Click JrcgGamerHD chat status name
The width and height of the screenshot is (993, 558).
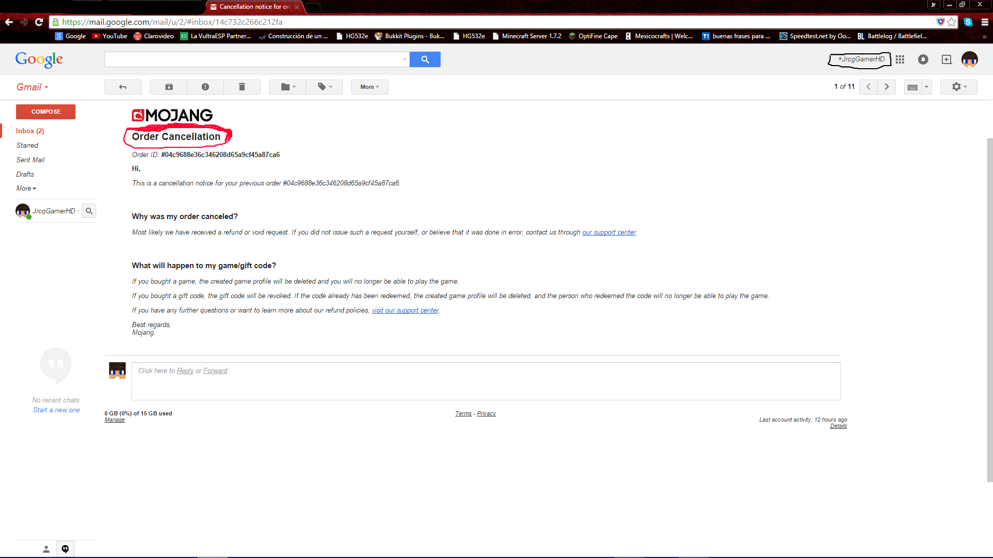coord(54,211)
